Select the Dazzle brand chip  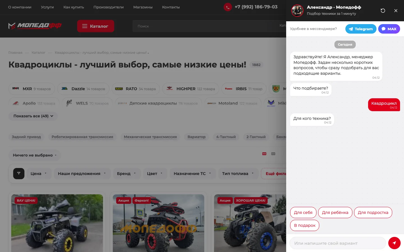(x=83, y=89)
